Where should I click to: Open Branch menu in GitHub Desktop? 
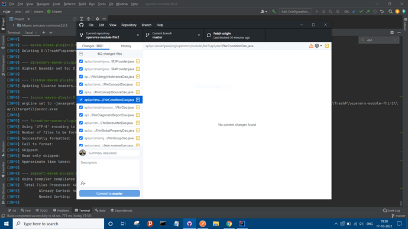147,25
